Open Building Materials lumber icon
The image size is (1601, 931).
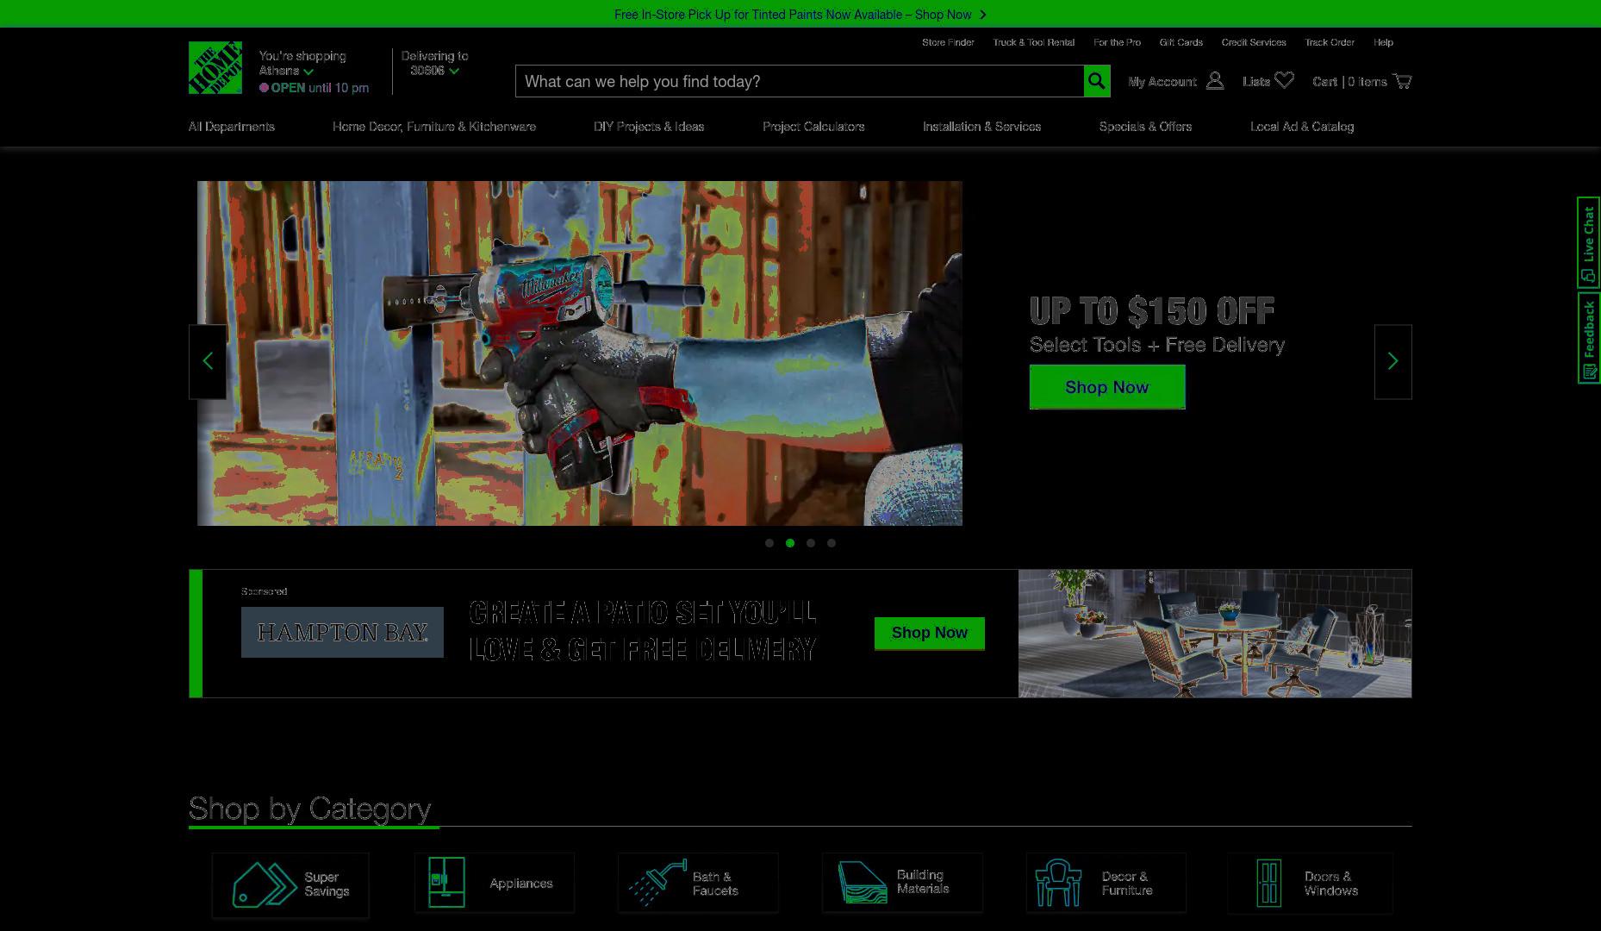click(863, 883)
